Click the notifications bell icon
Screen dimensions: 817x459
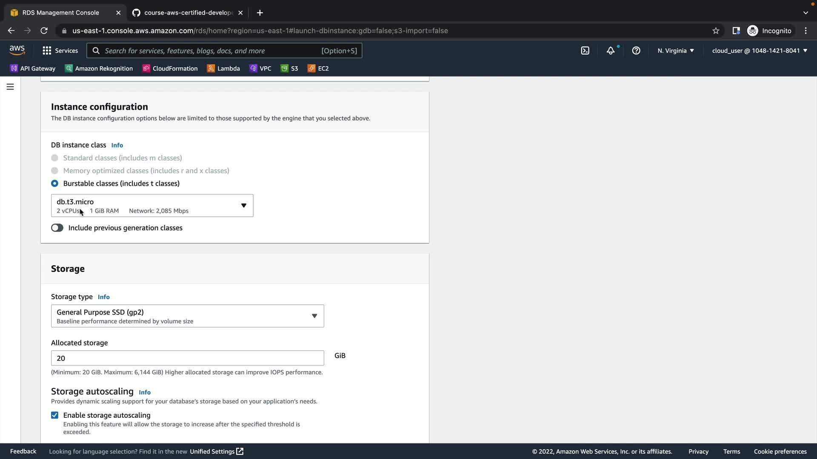click(611, 51)
